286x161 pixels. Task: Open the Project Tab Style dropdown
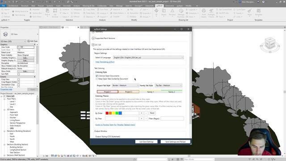click(125, 85)
